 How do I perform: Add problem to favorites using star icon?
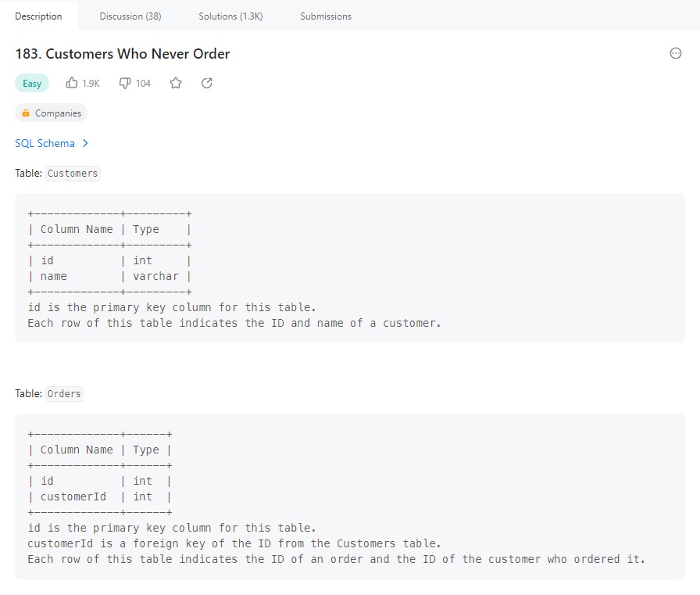(176, 83)
